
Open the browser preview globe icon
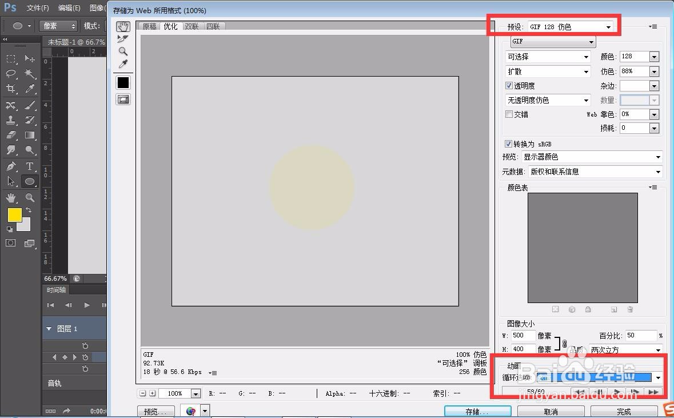pos(190,410)
